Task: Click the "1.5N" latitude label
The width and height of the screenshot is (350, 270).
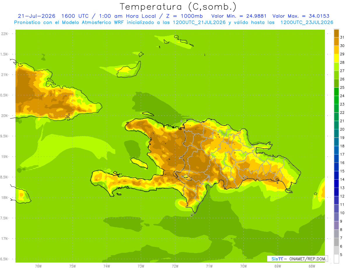Action: tap(4, 54)
